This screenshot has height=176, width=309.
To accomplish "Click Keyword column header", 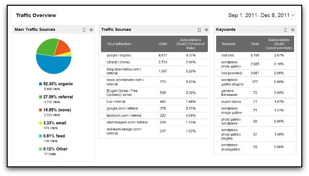I will point(229,44).
